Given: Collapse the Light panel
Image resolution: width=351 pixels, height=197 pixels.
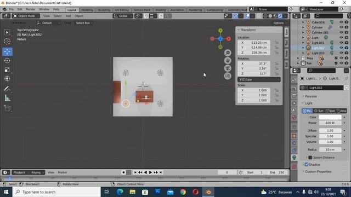Looking at the screenshot, I should [308, 103].
